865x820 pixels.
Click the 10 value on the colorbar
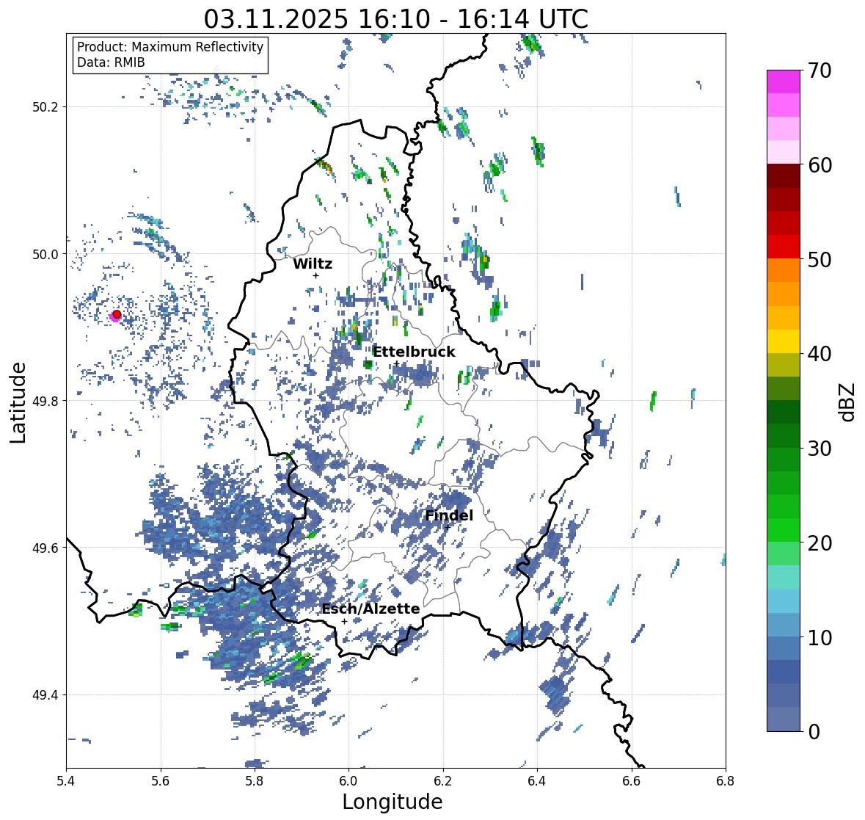click(819, 637)
